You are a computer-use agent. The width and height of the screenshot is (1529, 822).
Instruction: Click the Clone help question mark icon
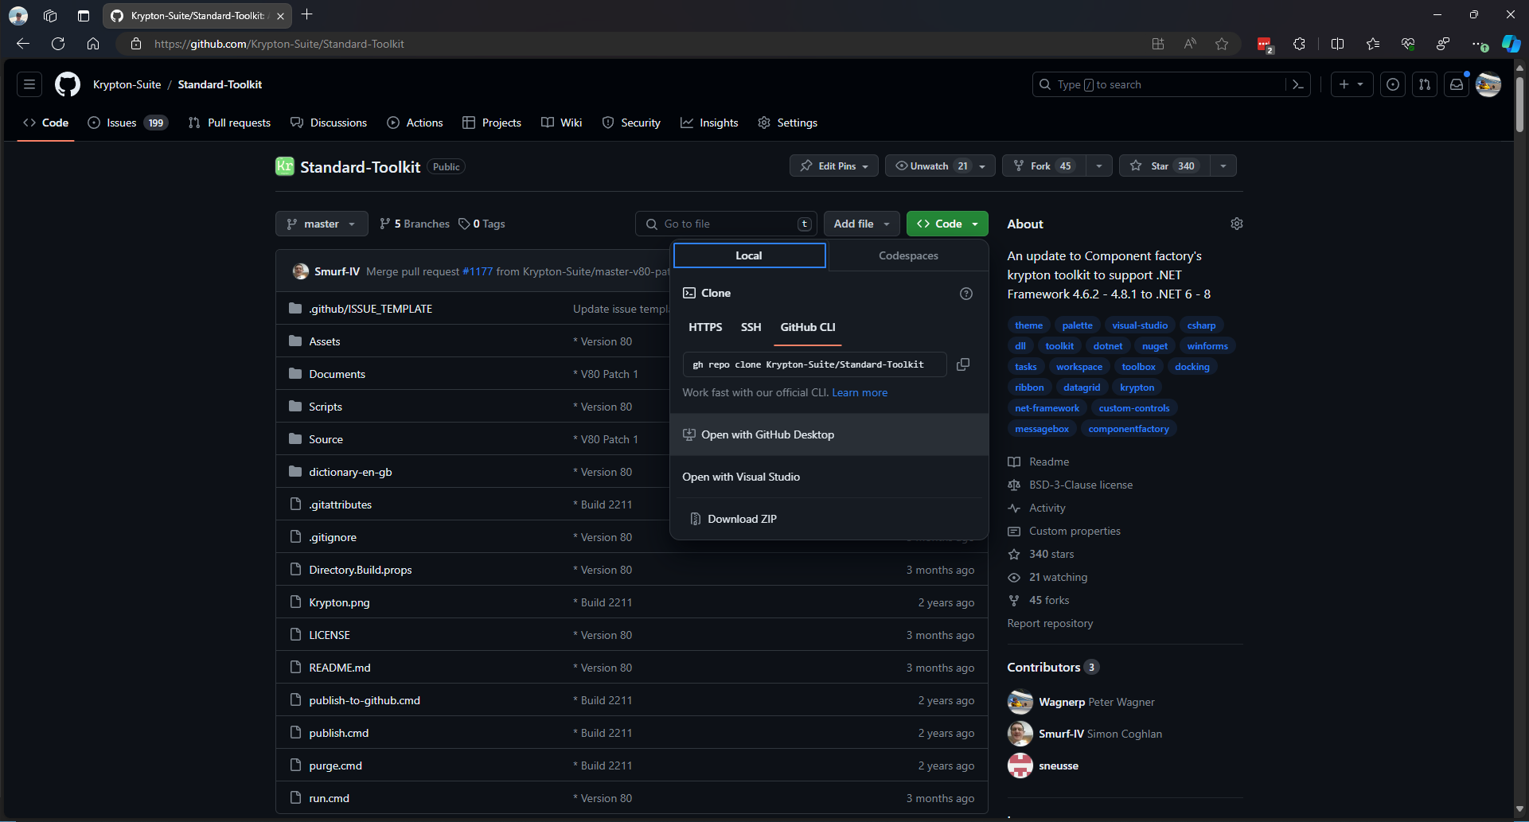965,294
